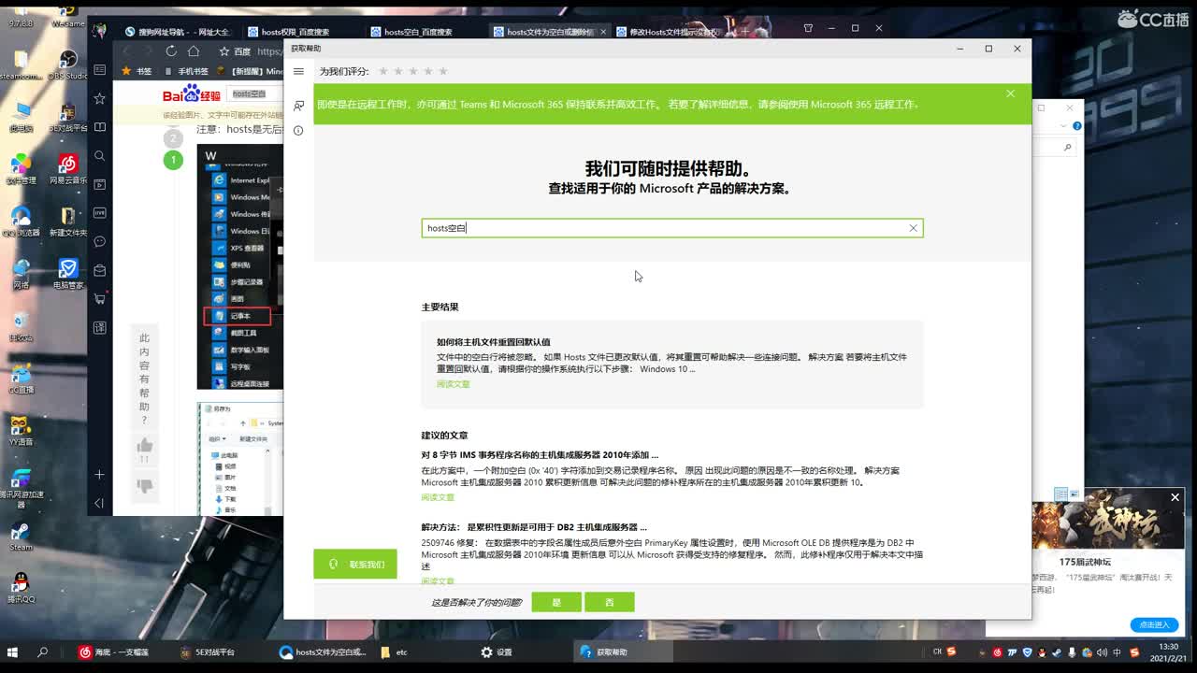Open translate 译 icon in browser sidebar
Viewport: 1197px width, 673px height.
[100, 328]
